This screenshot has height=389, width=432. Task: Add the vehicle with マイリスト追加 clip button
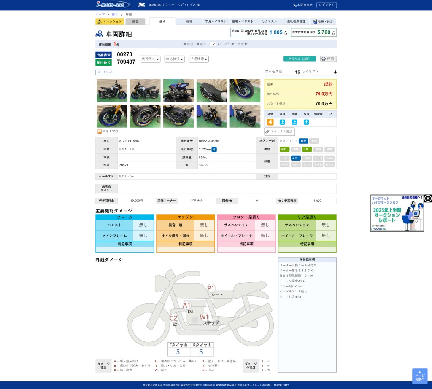tap(279, 131)
